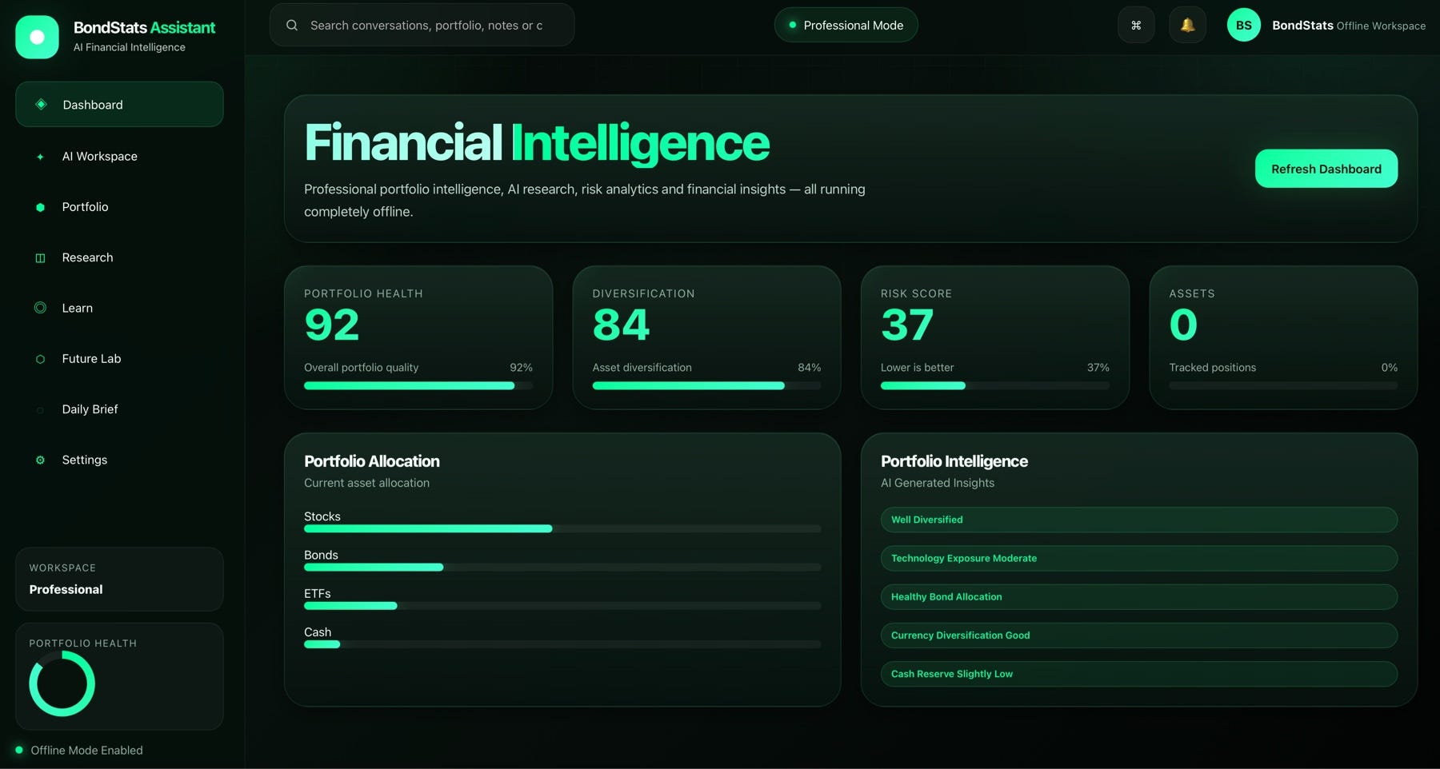Click the ETFs allocation bar

tap(562, 605)
